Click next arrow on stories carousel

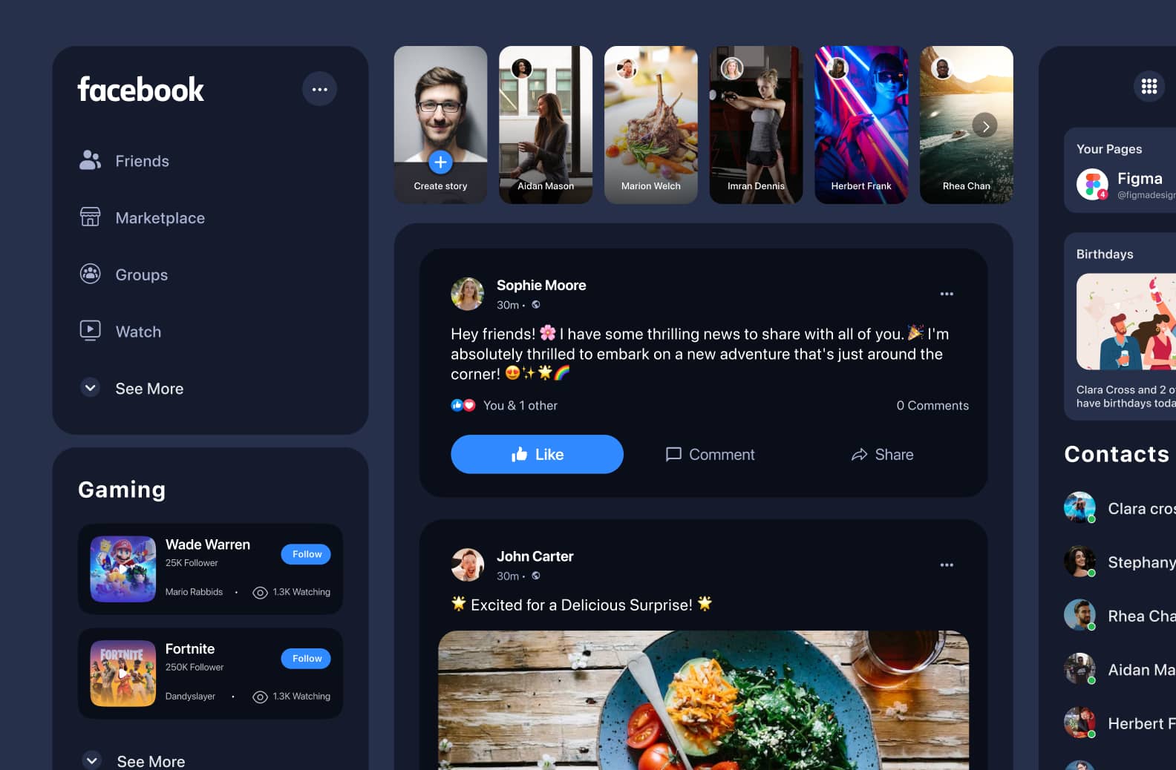(x=985, y=126)
